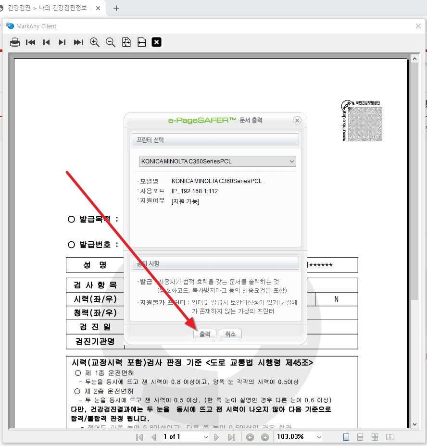Click scrollbar up arrow of document
The height and width of the screenshot is (446, 427).
[415, 59]
